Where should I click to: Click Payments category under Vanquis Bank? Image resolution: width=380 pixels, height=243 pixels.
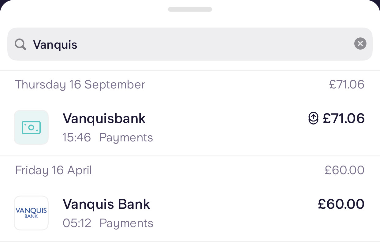pyautogui.click(x=126, y=223)
